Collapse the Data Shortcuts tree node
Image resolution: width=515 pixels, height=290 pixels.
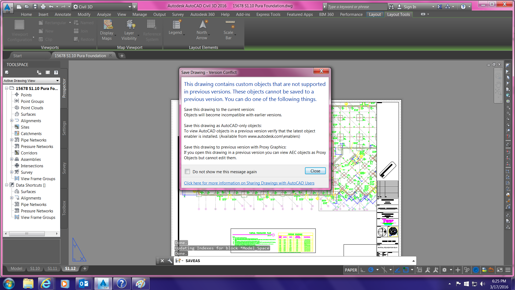pos(6,185)
